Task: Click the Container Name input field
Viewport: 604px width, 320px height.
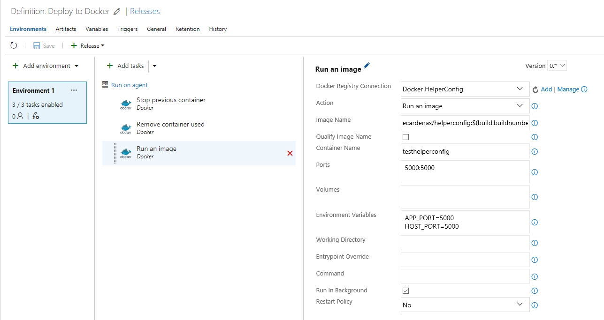Action: tap(465, 151)
